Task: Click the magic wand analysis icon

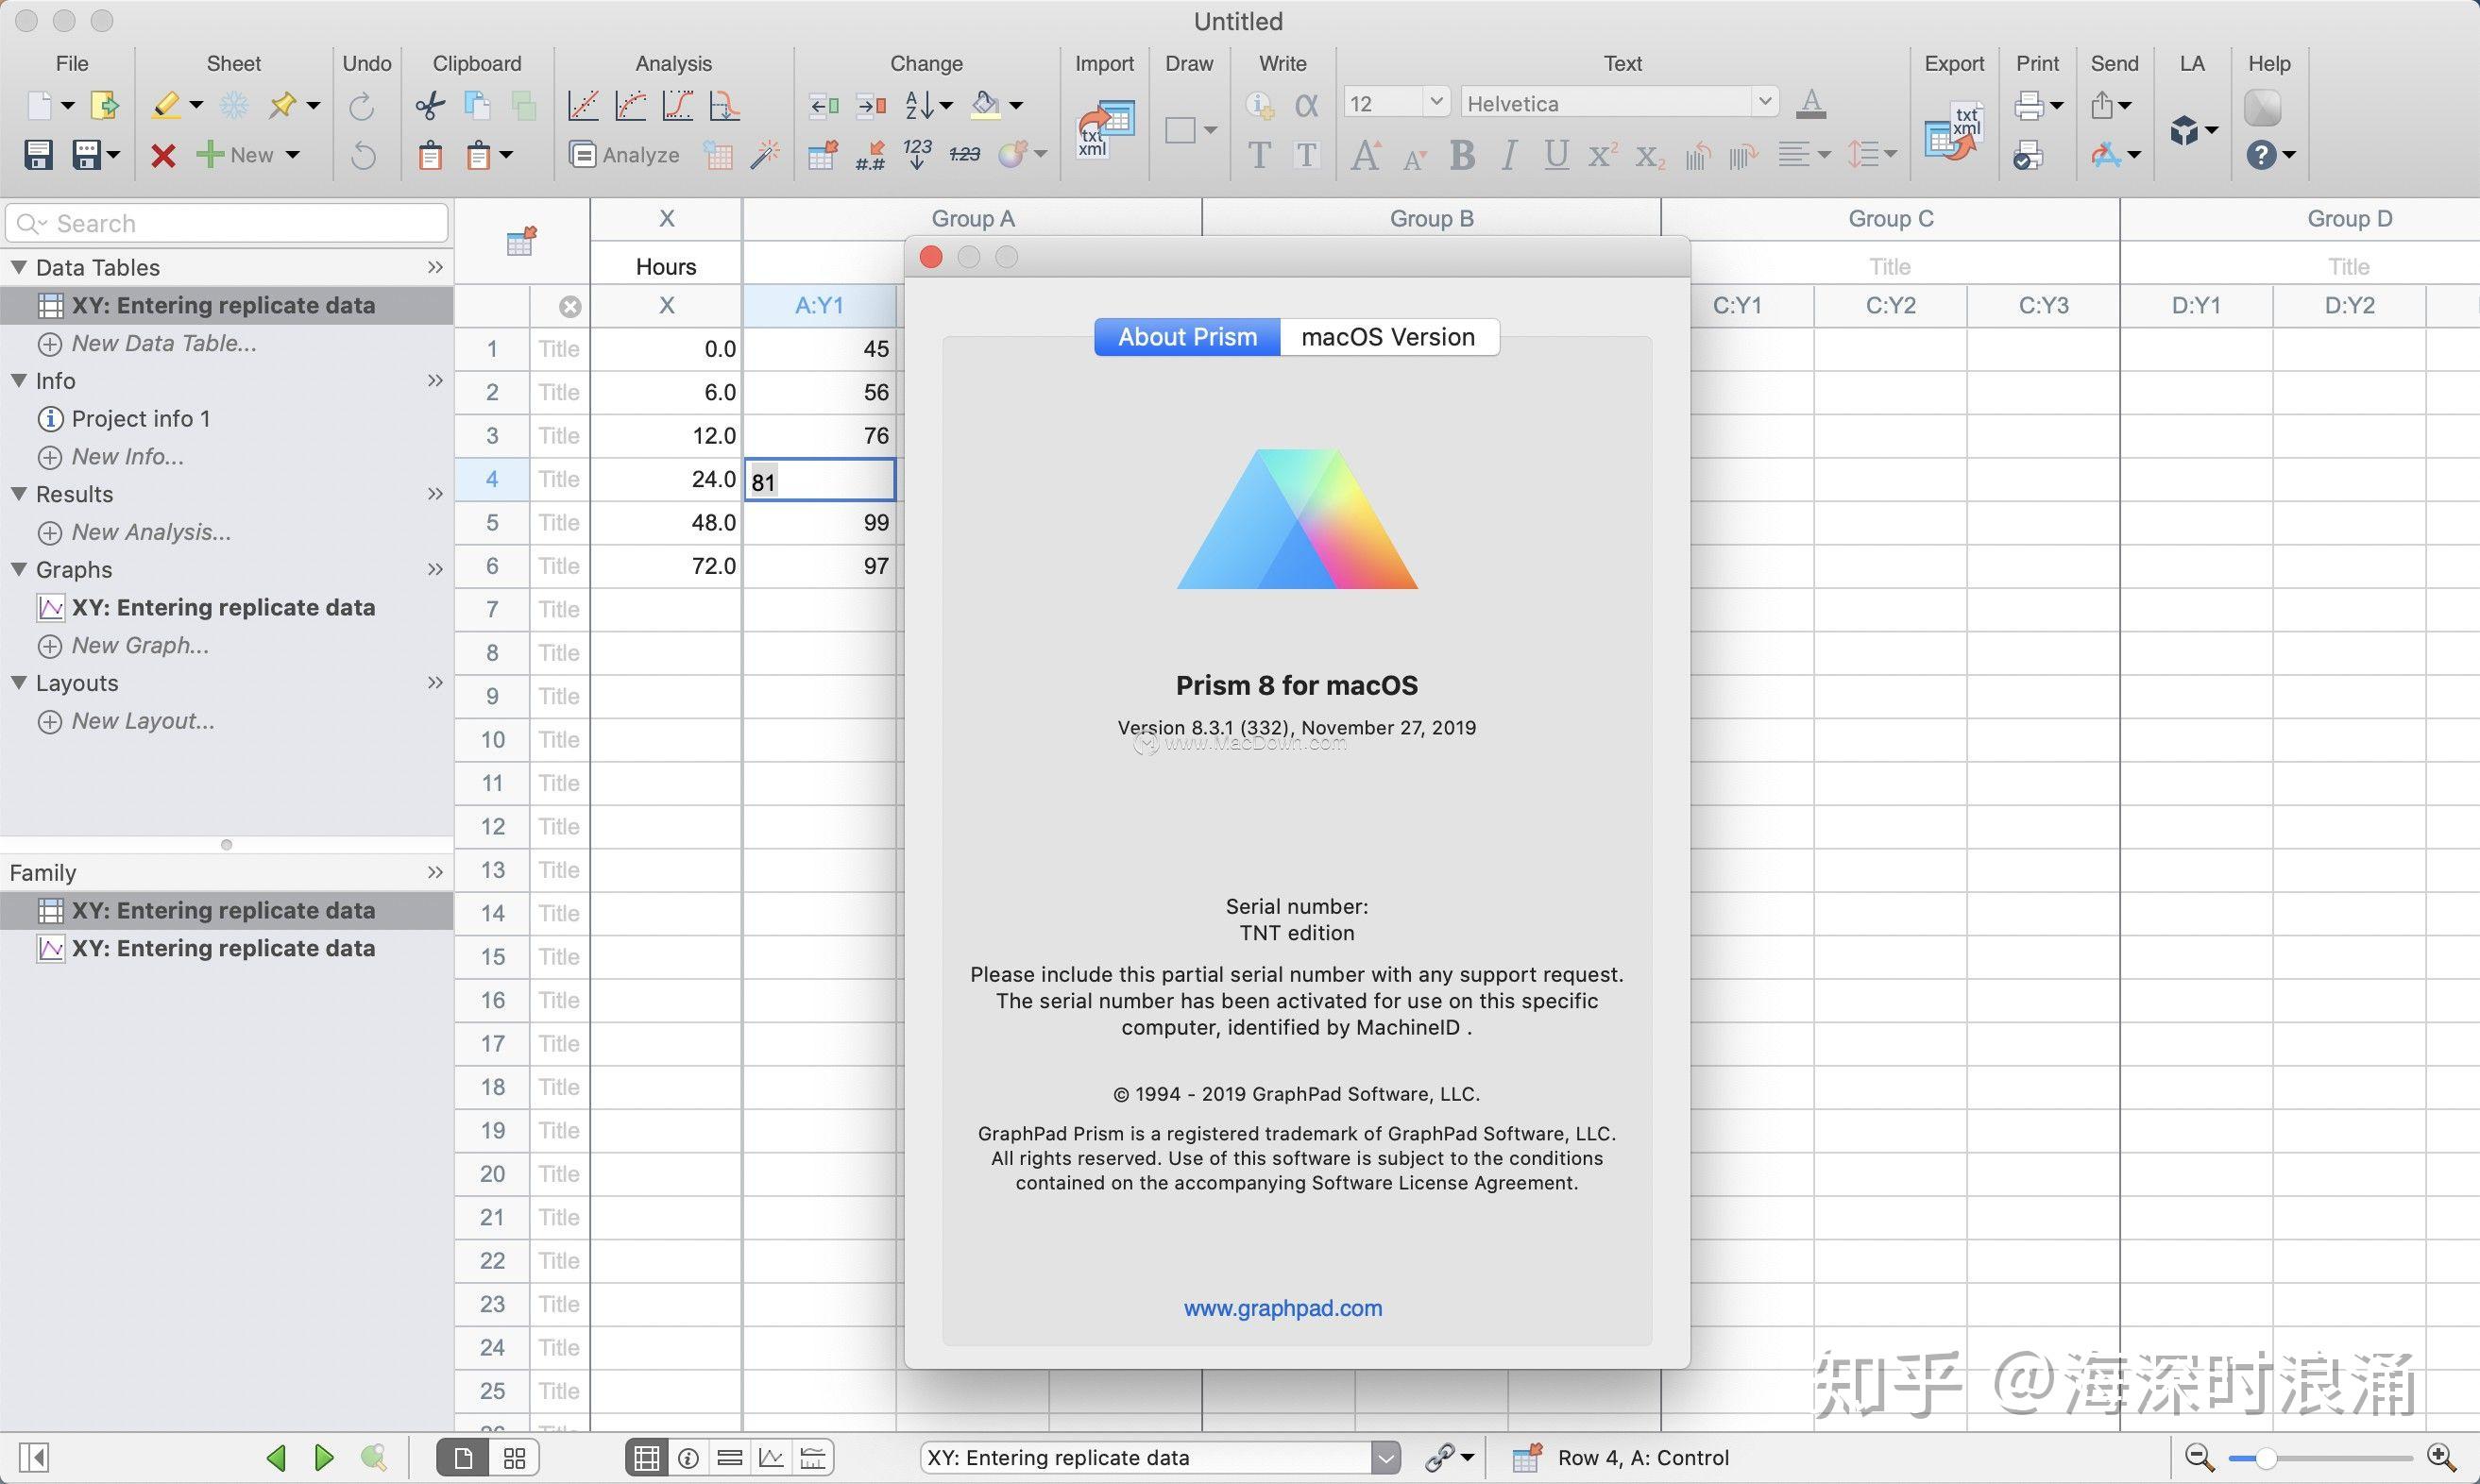Action: 765,154
